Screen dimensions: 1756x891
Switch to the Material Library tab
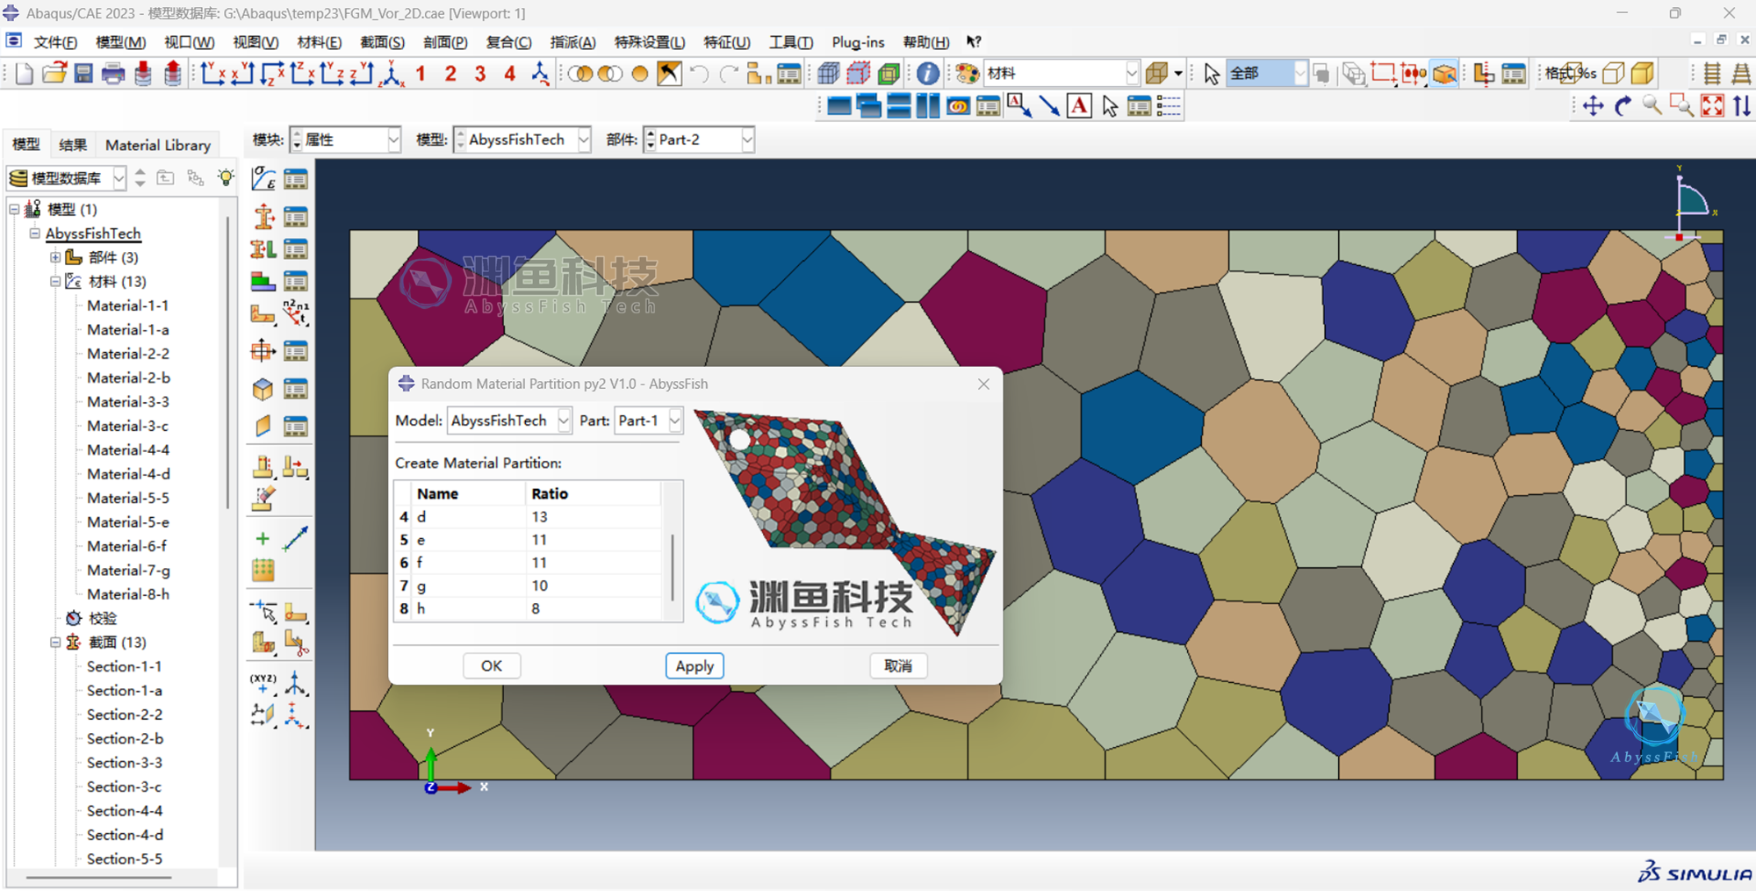tap(158, 145)
